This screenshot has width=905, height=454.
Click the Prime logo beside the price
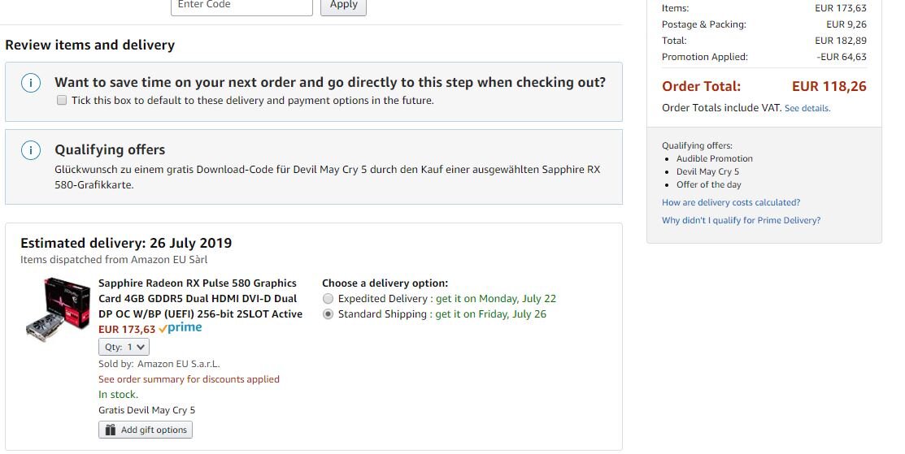click(181, 328)
